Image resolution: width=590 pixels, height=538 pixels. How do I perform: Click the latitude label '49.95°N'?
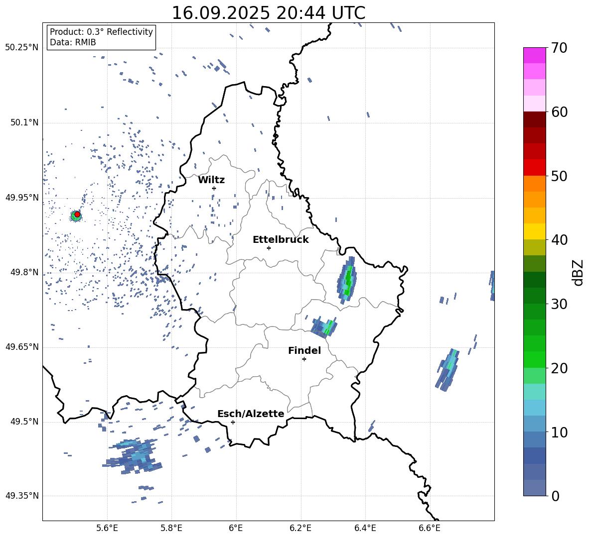(22, 198)
